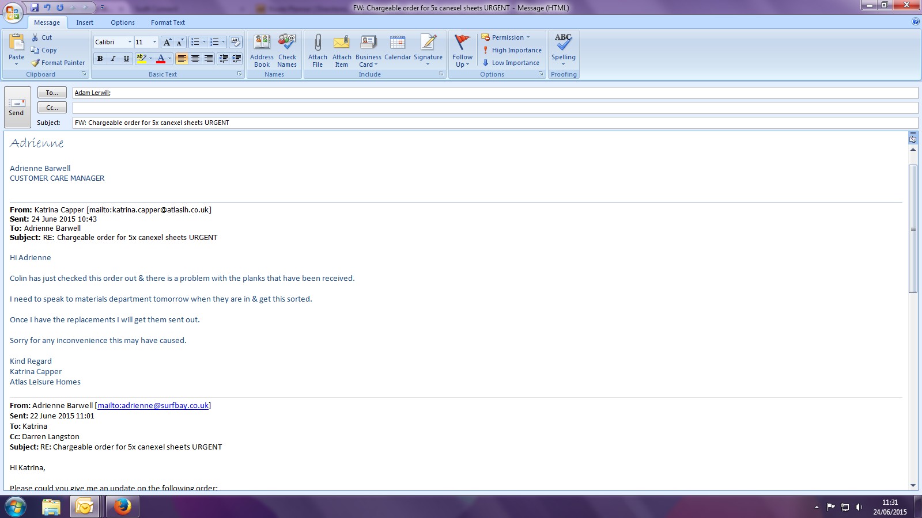The width and height of the screenshot is (922, 518).
Task: Click the Check Names icon
Action: pyautogui.click(x=287, y=43)
